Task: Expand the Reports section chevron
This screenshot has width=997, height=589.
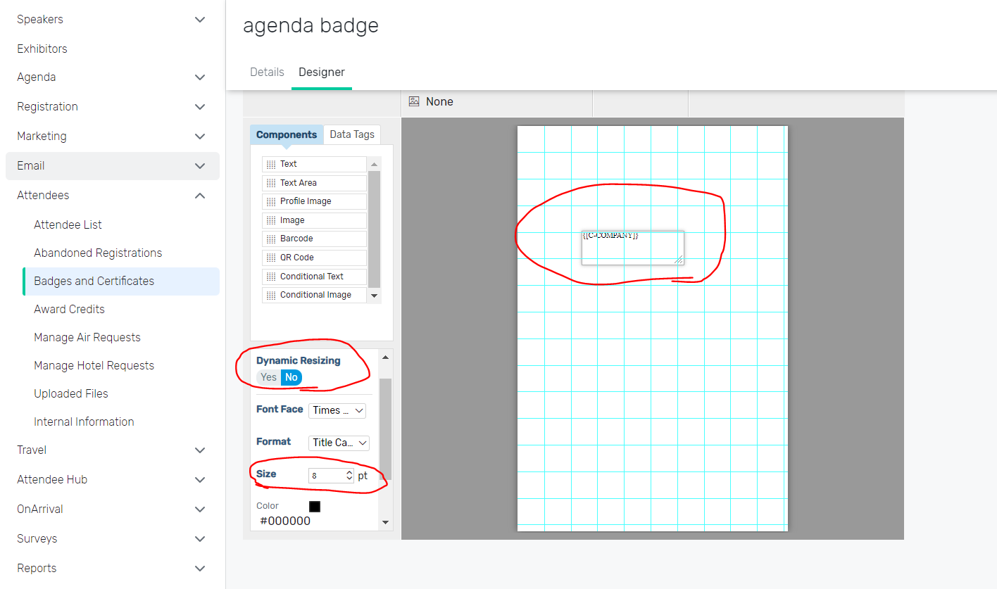Action: click(200, 569)
